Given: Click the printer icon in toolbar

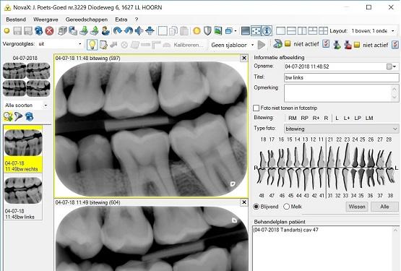Looking at the screenshot, I should (x=62, y=31).
